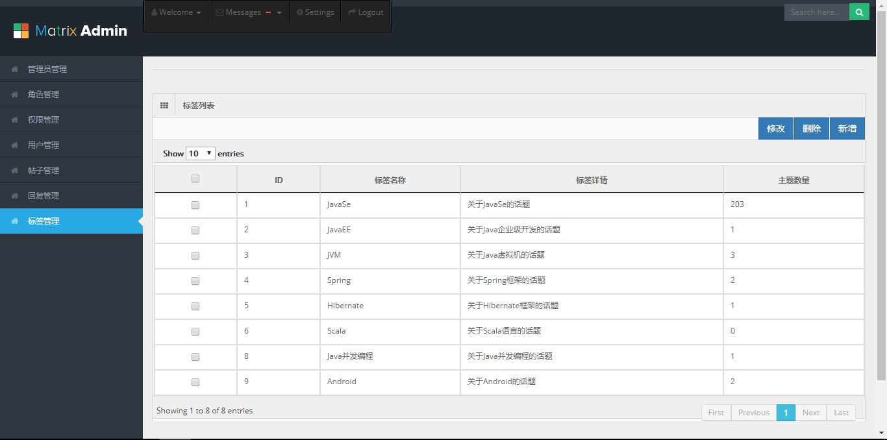Image resolution: width=887 pixels, height=440 pixels.
Task: Click Logout in the top bar
Action: [x=366, y=12]
